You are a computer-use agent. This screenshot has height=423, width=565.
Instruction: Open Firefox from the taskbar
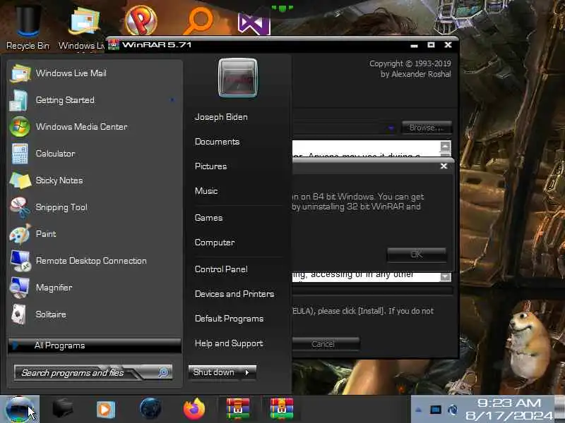[x=194, y=409]
